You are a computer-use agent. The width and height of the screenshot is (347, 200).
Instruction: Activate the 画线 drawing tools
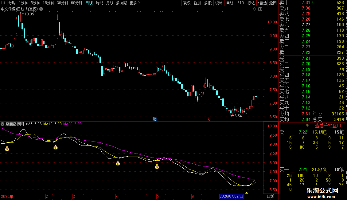229,3
